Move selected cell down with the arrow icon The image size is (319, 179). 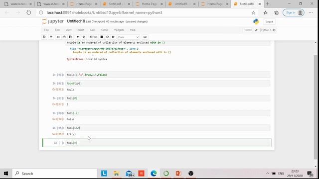[x=84, y=37]
